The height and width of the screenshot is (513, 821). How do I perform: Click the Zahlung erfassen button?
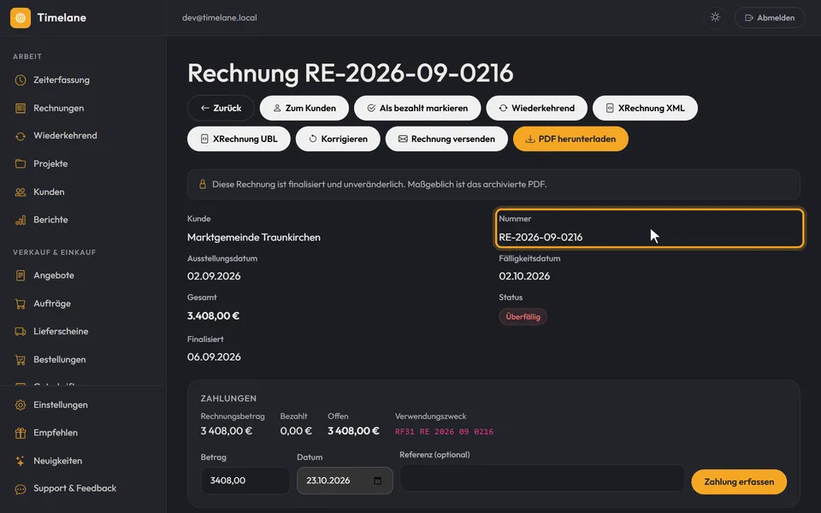point(739,481)
